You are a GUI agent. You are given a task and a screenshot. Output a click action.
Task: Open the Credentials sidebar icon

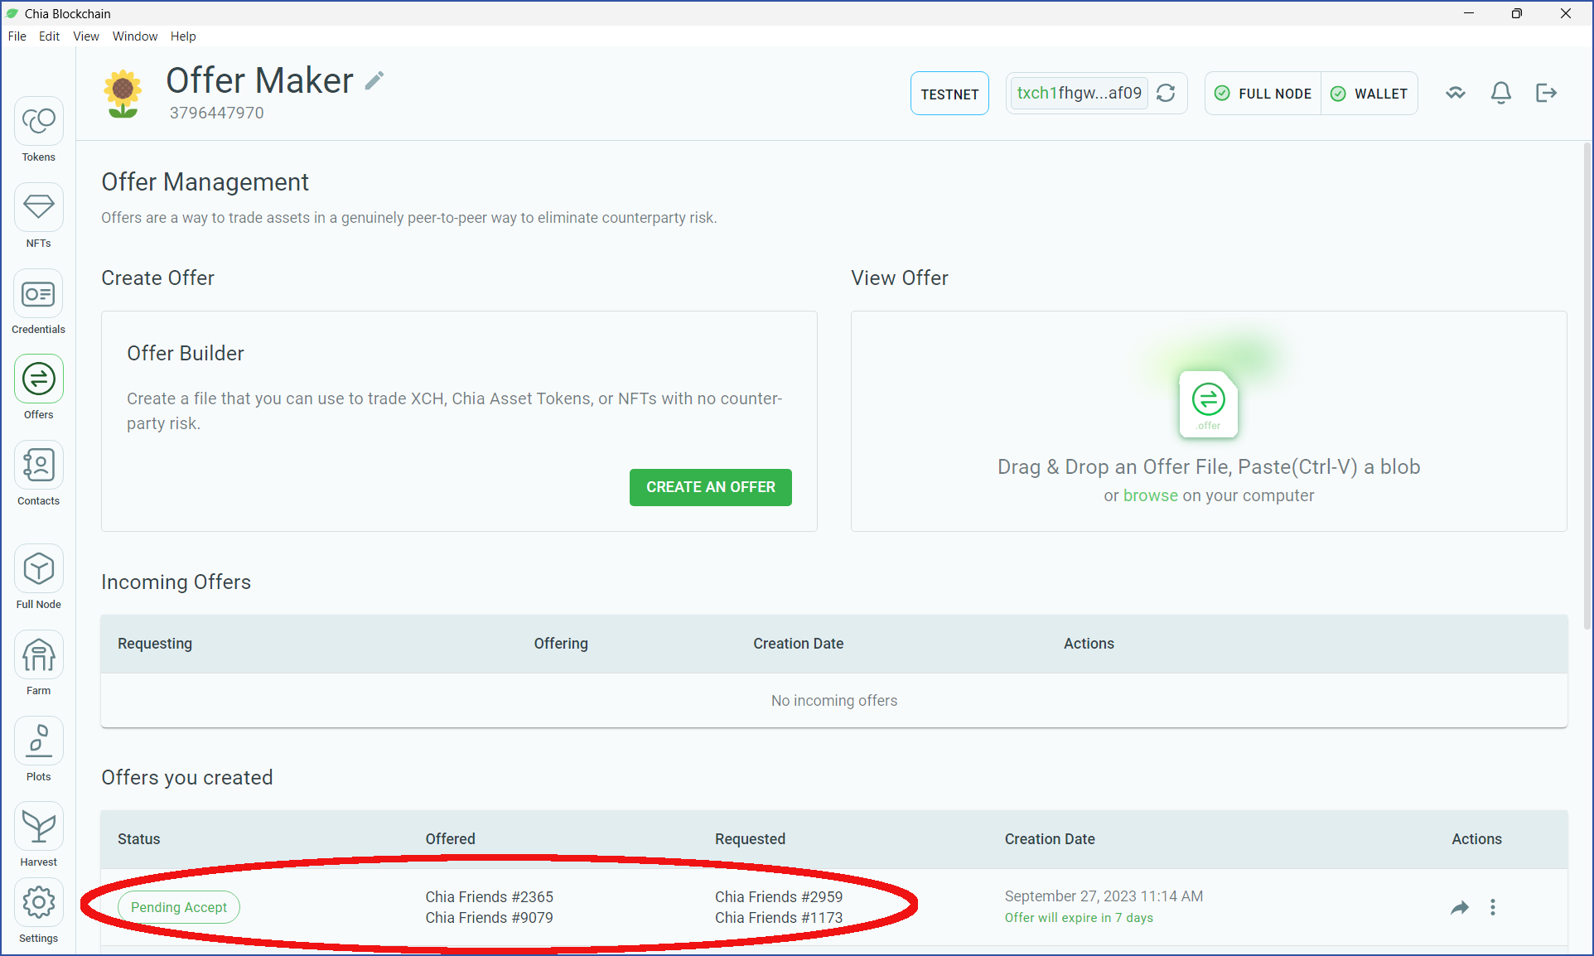[x=38, y=293]
